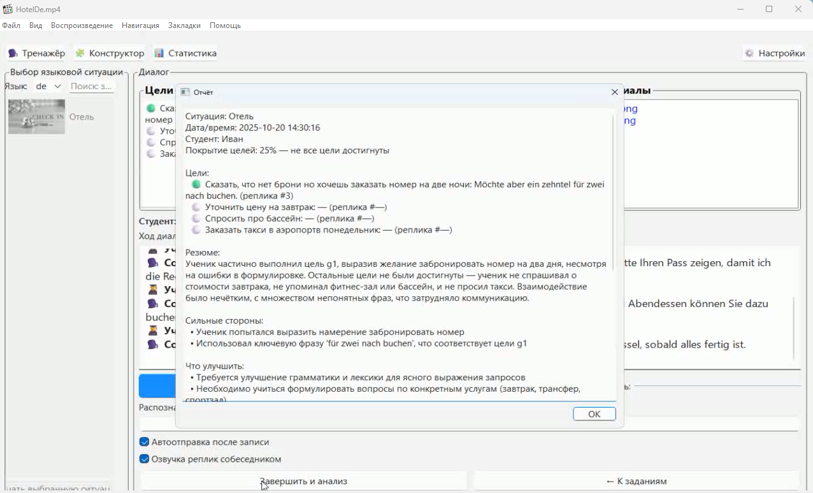Click the HotelDe.mp4 app icon in title bar

[x=8, y=9]
